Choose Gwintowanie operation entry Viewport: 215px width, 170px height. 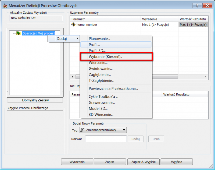pos(101,69)
